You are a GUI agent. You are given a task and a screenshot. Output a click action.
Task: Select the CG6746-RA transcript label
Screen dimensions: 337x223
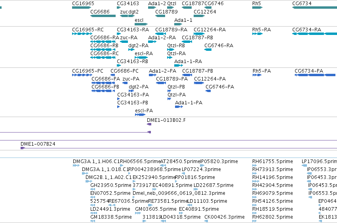[x=219, y=45]
